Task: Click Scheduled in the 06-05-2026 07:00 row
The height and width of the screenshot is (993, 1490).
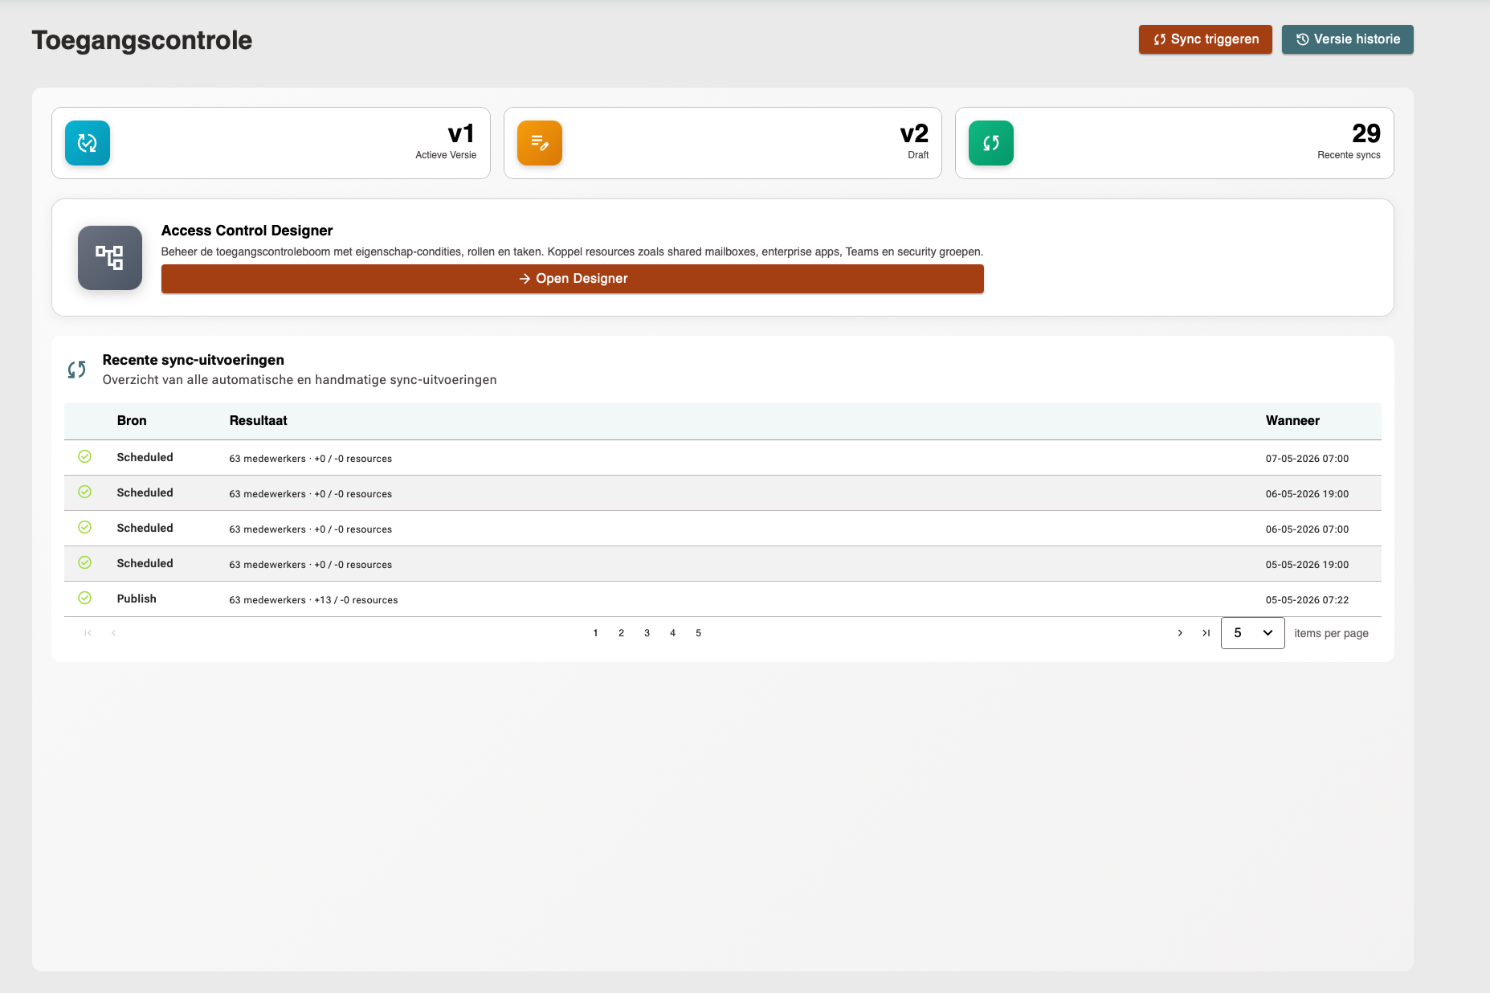Action: pyautogui.click(x=145, y=528)
